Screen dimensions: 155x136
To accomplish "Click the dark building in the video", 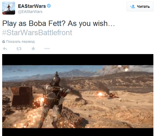I will (22, 97).
